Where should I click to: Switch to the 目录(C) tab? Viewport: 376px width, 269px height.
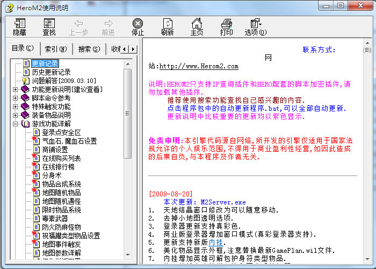point(23,48)
